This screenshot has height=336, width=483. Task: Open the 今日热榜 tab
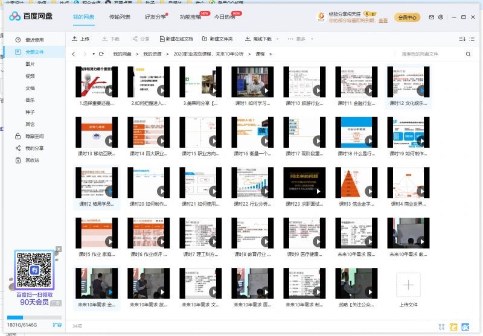225,17
